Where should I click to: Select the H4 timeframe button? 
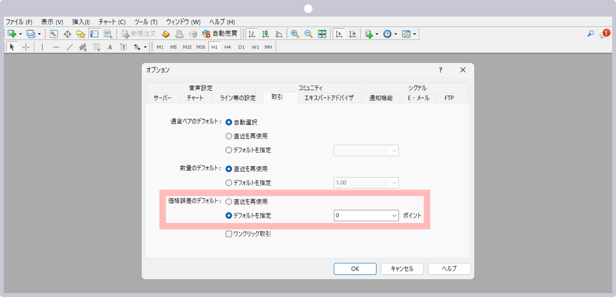pyautogui.click(x=227, y=47)
